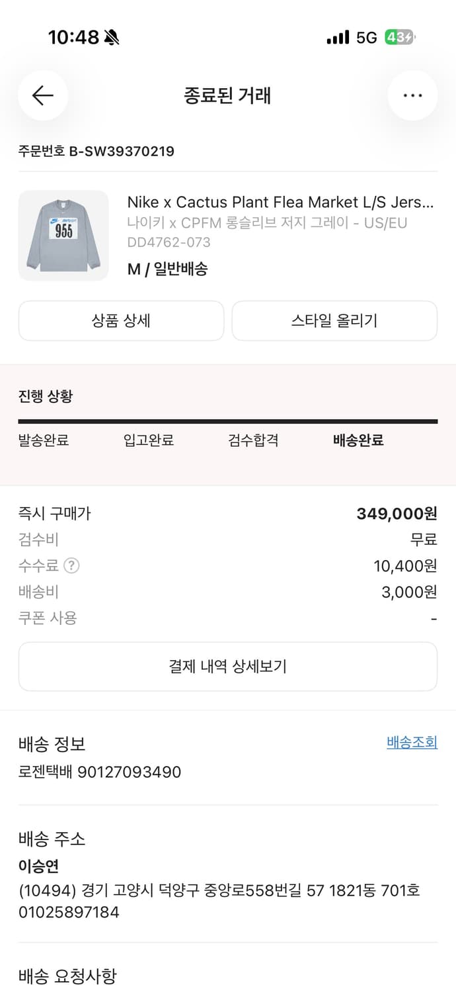Viewport: 456px width, 993px height.
Task: Click the 종료된 거래 screen title
Action: (x=228, y=95)
